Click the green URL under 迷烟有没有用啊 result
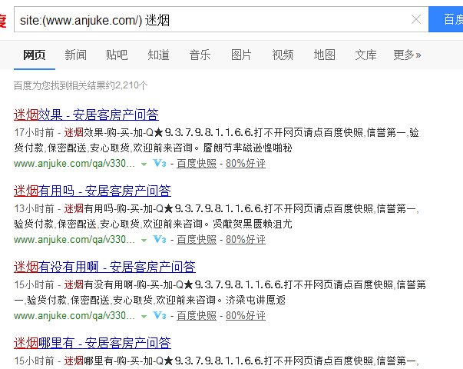Image resolution: width=463 pixels, height=369 pixels. (x=74, y=315)
